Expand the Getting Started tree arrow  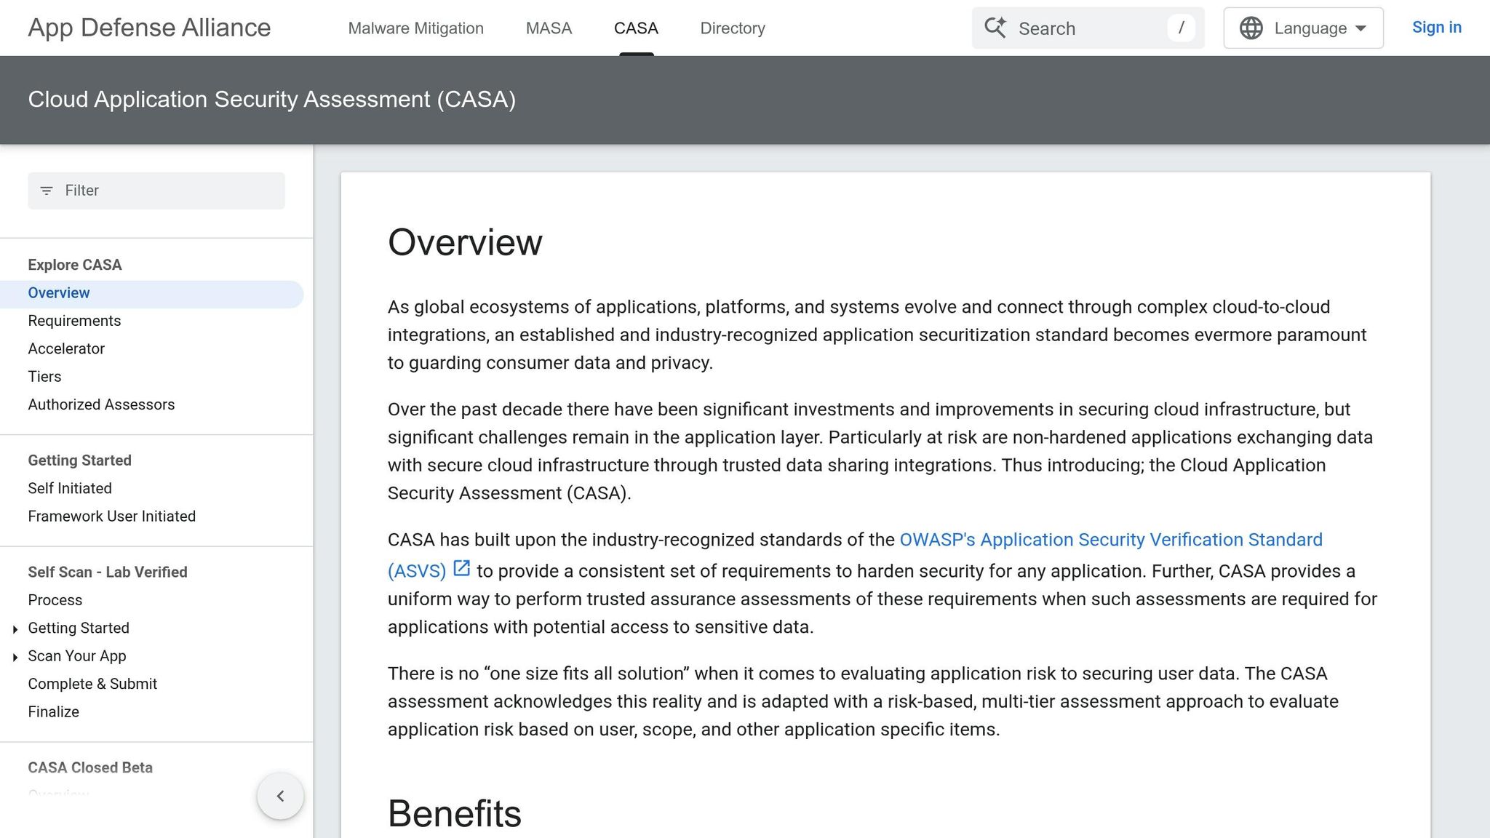pos(15,628)
